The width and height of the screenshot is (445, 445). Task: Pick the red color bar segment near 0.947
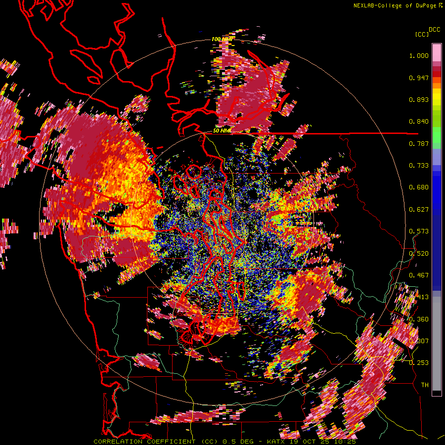437,74
